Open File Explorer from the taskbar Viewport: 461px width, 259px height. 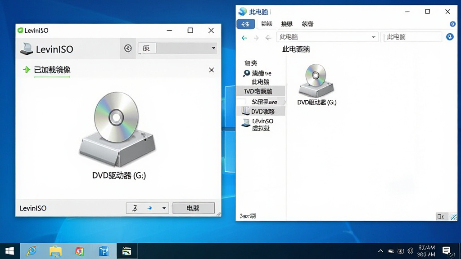(55, 251)
